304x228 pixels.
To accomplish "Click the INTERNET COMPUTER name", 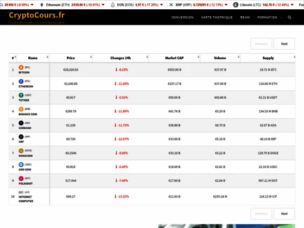I will click(26, 199).
